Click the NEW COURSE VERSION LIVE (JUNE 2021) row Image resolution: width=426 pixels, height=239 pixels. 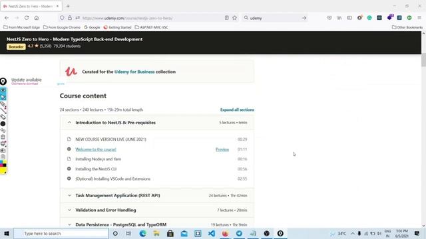157,139
